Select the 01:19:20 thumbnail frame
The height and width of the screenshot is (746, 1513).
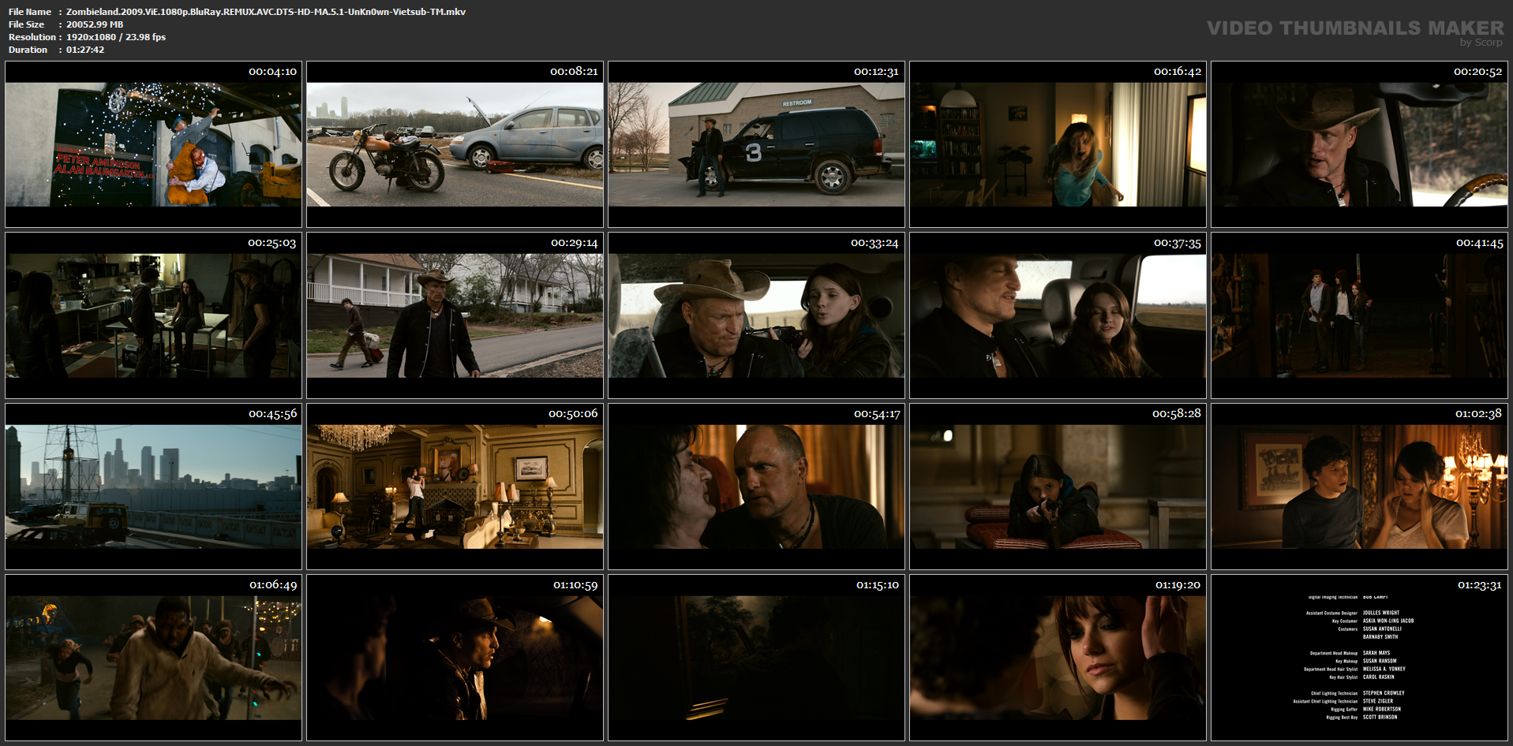click(x=1058, y=658)
